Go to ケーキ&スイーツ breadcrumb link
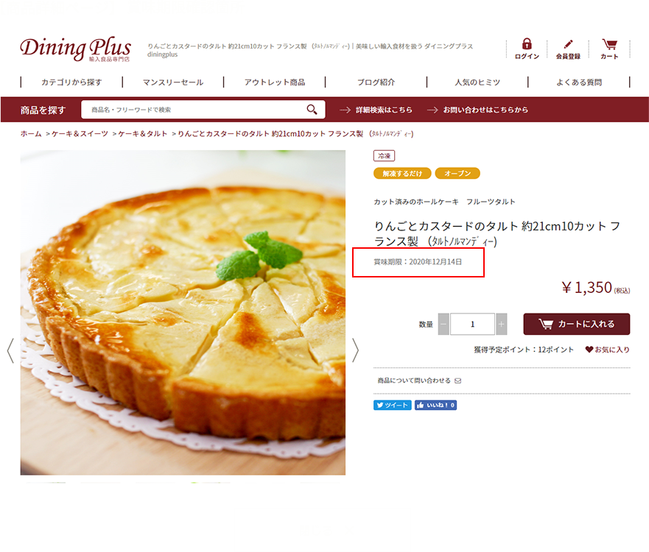Screen dimensions: 649x552 [x=80, y=133]
